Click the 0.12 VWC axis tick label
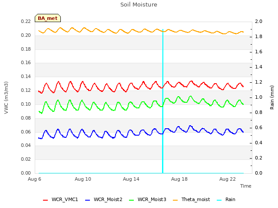278x208 pixels. pos(26,91)
